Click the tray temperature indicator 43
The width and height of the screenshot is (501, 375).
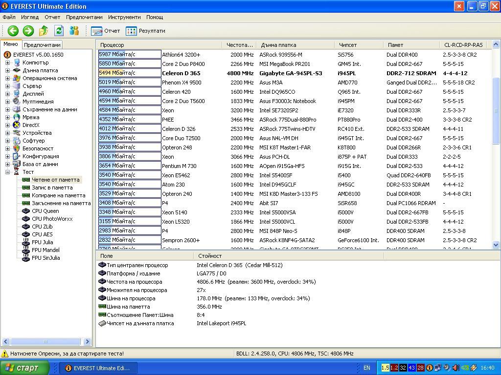point(411,368)
